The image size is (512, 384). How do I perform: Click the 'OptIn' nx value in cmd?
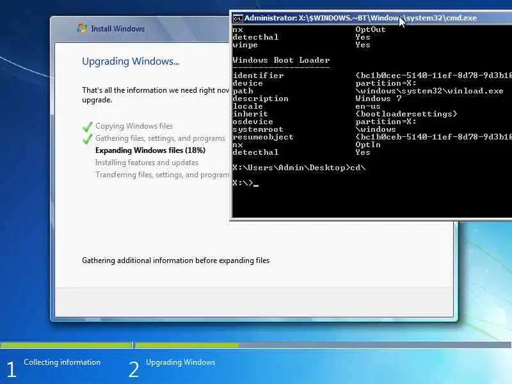tap(368, 145)
